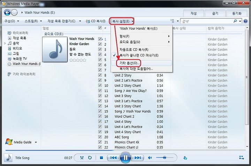Click Wash Your Hands (E:) breadcrumb
Screen dimensions: 251x166
point(40,13)
